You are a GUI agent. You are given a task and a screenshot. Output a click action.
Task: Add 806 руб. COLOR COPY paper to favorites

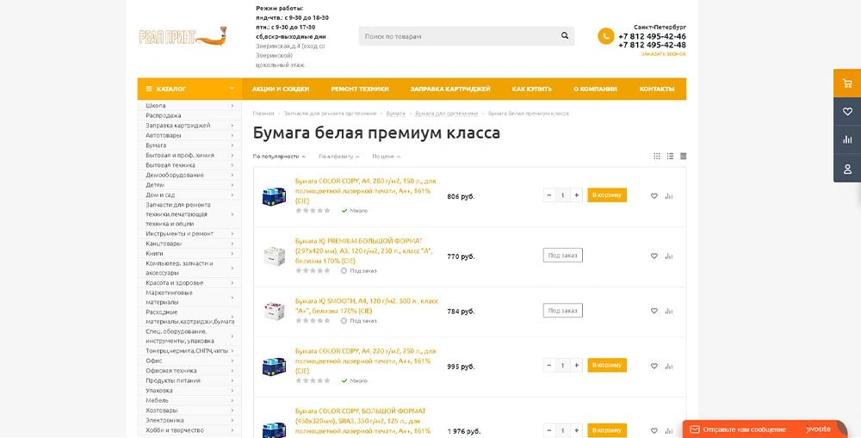click(x=654, y=196)
